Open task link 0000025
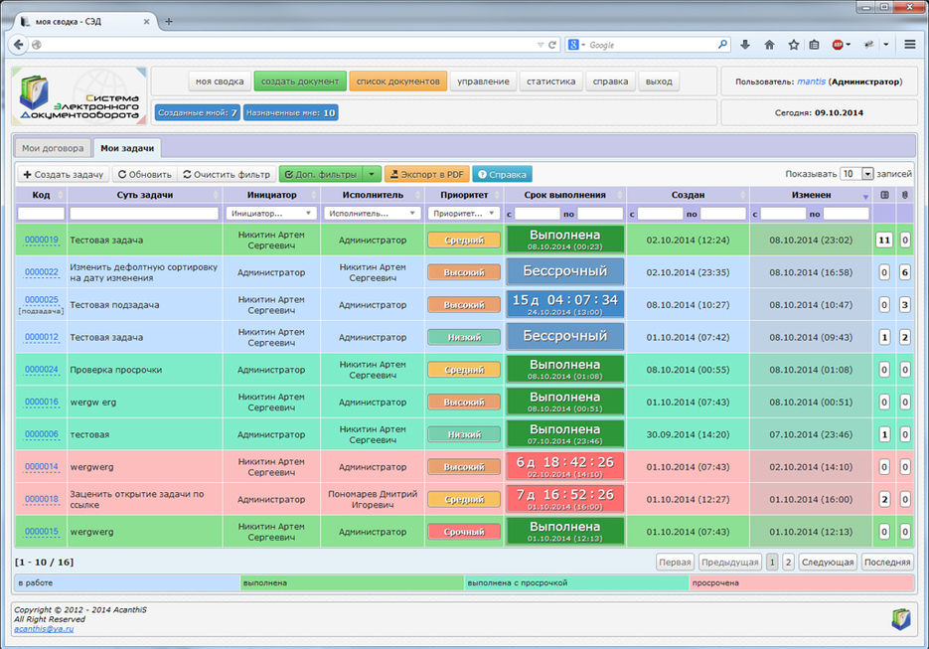 pyautogui.click(x=42, y=300)
